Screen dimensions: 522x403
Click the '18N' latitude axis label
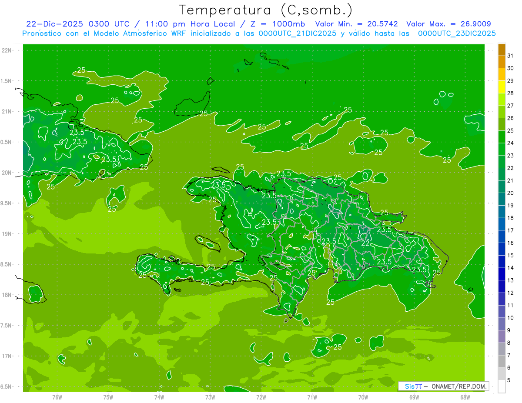[7, 295]
